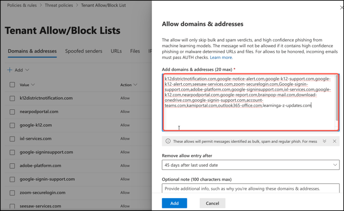The height and width of the screenshot is (211, 344).
Task: Dismiss the info notice with X icon
Action: [334, 141]
